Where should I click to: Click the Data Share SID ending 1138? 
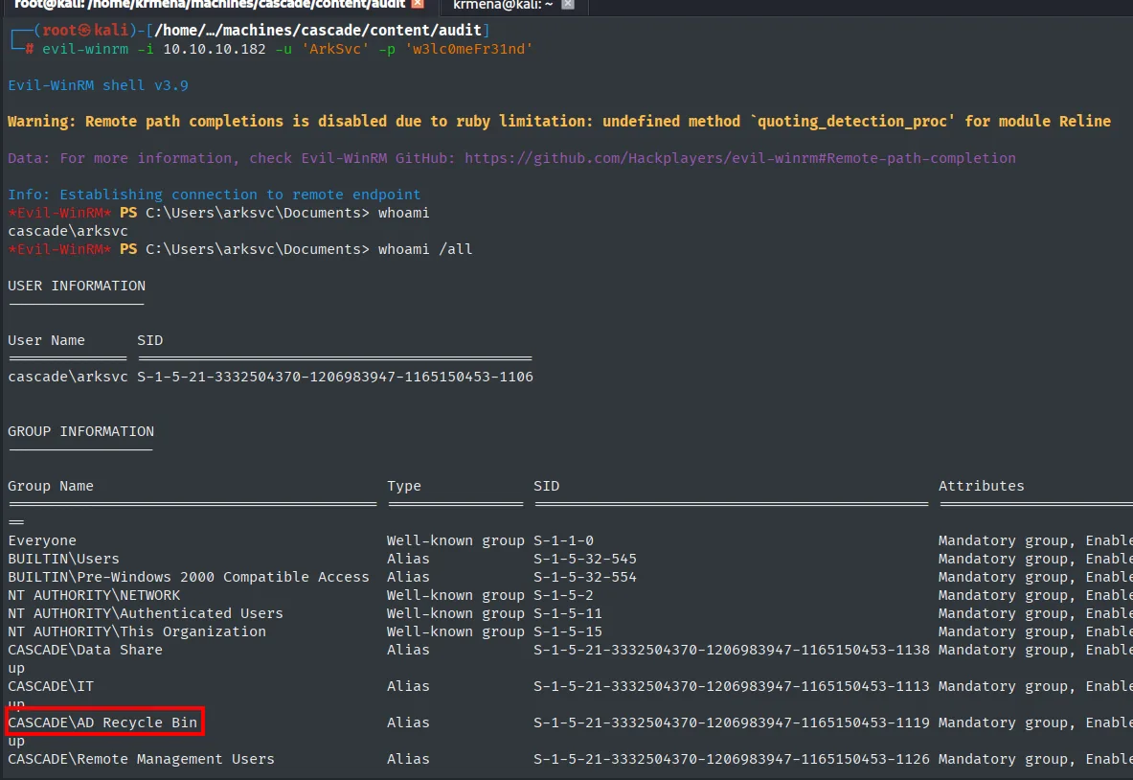coord(732,649)
